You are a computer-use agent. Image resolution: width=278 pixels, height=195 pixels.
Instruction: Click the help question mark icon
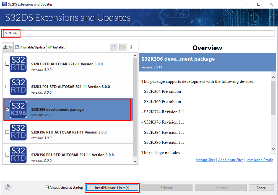tap(8, 187)
